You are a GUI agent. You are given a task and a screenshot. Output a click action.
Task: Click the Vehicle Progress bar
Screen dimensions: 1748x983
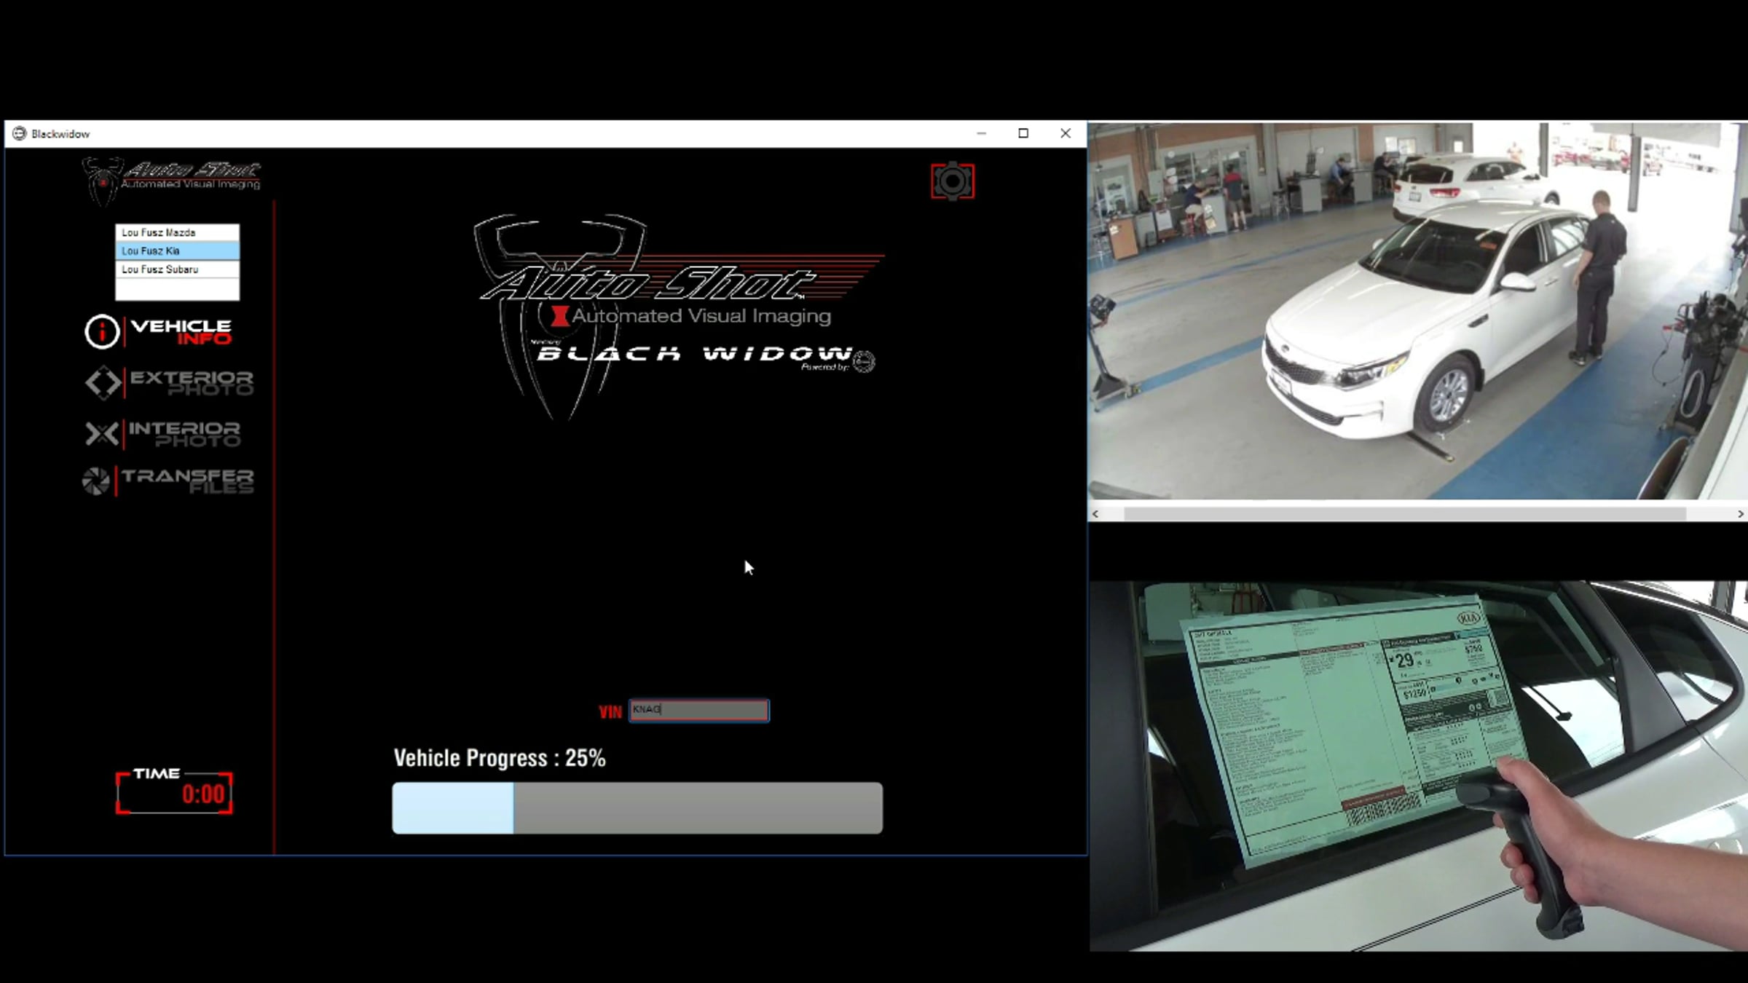[637, 808]
